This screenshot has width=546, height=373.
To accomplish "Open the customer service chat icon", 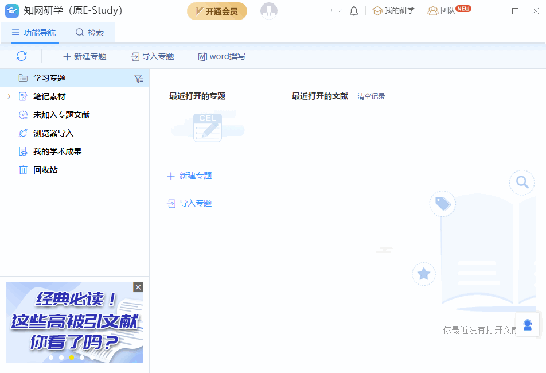I will point(527,325).
